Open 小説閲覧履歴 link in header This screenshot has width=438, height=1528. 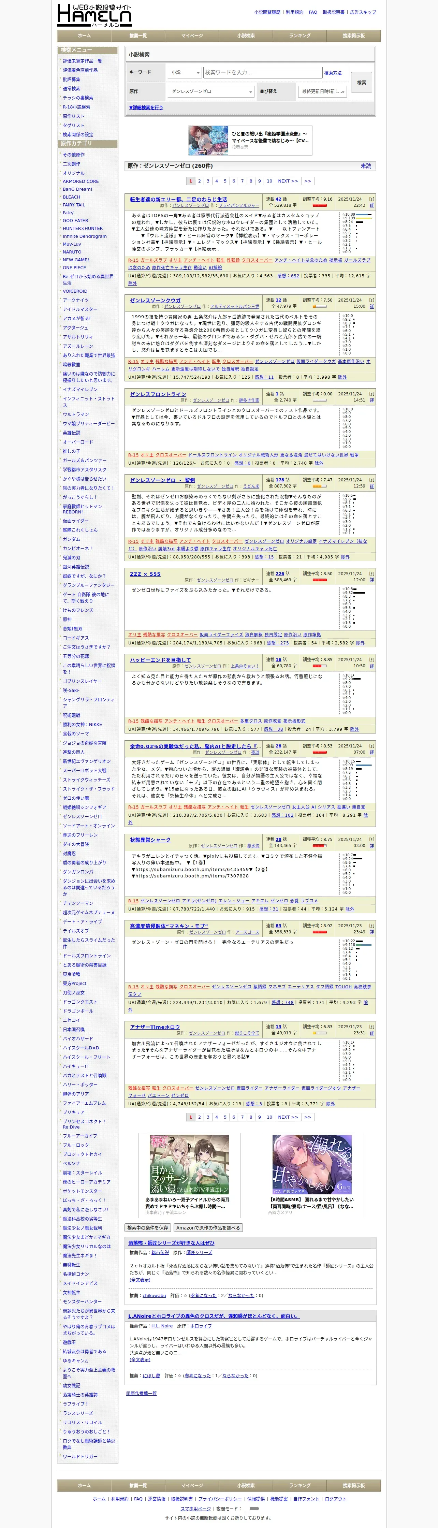click(x=267, y=12)
